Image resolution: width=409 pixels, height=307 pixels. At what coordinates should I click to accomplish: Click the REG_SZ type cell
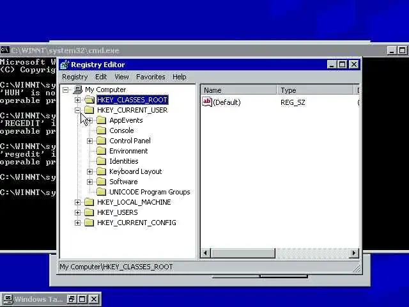click(293, 102)
